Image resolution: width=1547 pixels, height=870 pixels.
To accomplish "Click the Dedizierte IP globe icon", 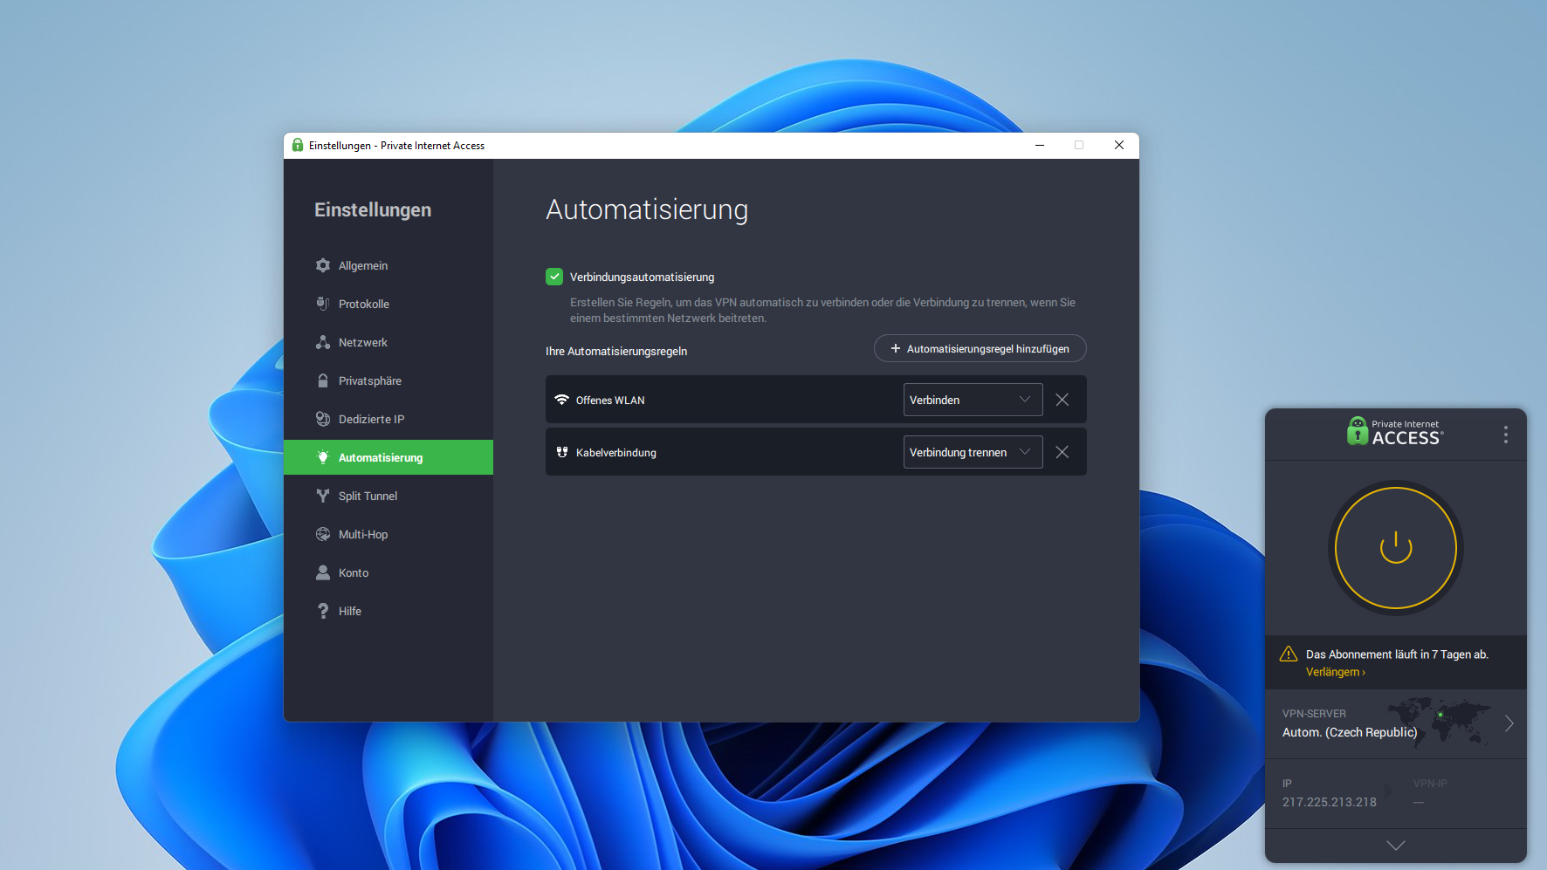I will coord(323,419).
